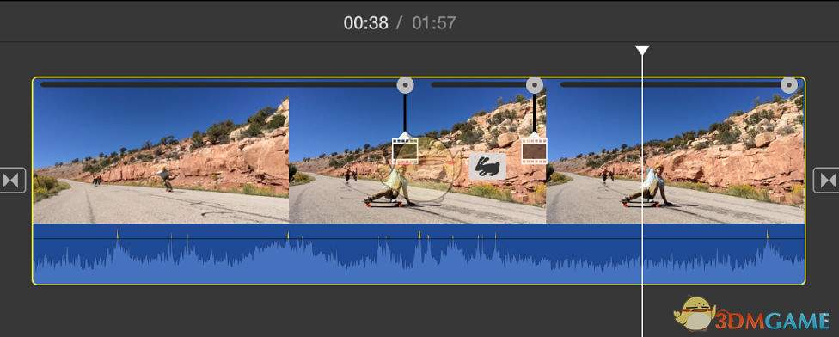839x337 pixels.
Task: Grab speed handle at clip's right end
Action: click(788, 85)
